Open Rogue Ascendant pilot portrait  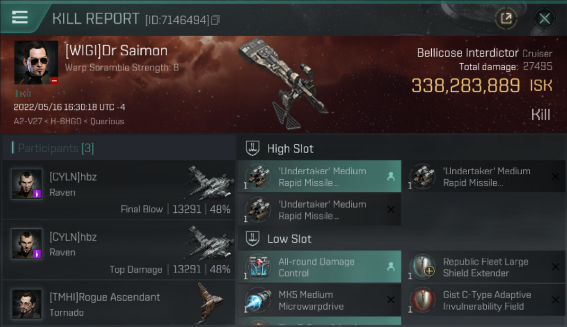coord(27,304)
